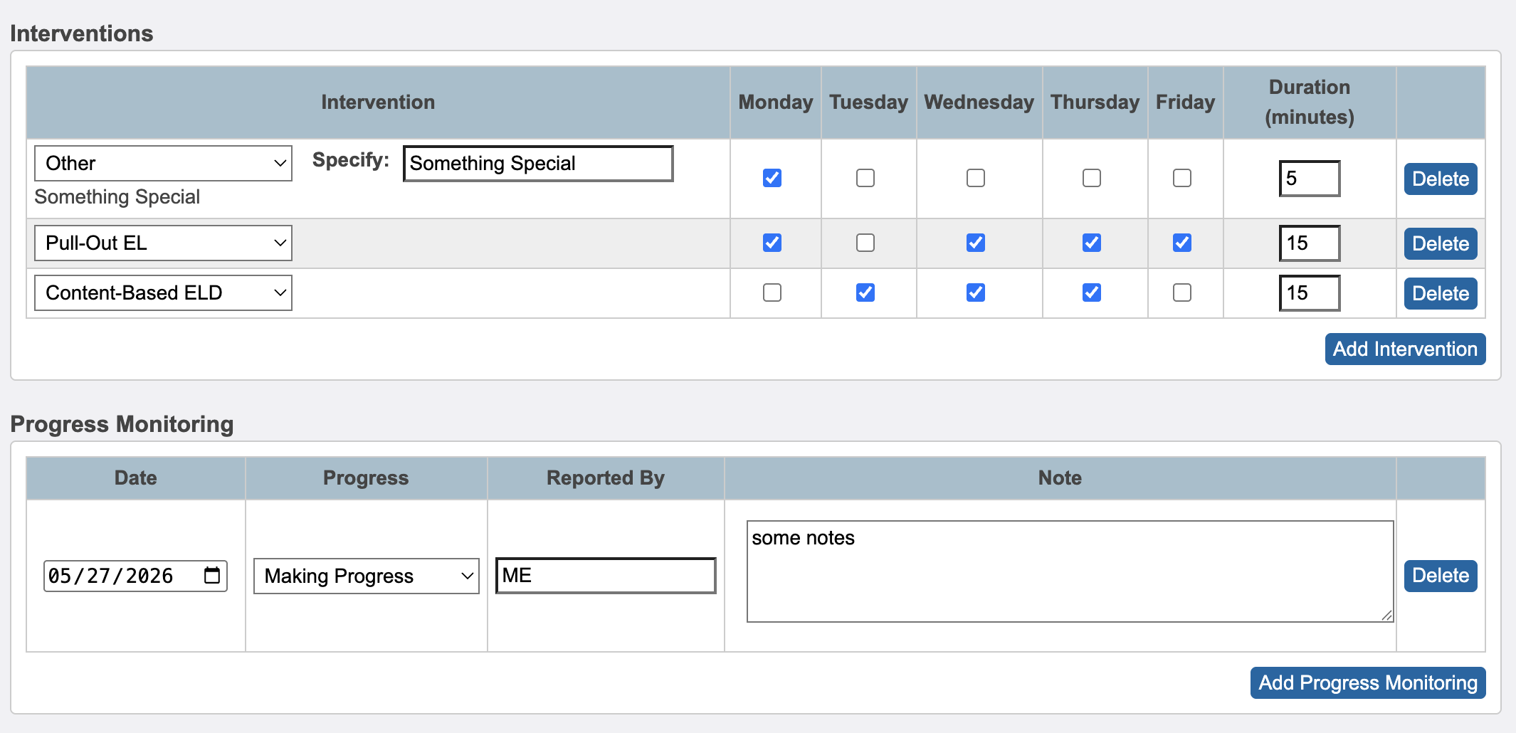Check Friday for the Other intervention row
1516x733 pixels.
pos(1182,178)
